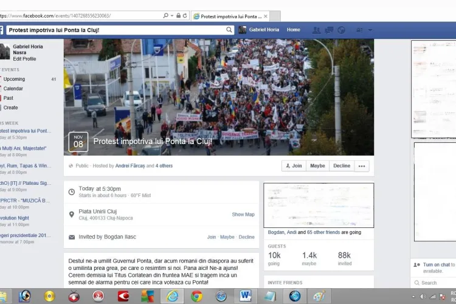The width and height of the screenshot is (456, 304).
Task: Open 'Rum, Tapas & Win...' event link
Action: coord(26,166)
